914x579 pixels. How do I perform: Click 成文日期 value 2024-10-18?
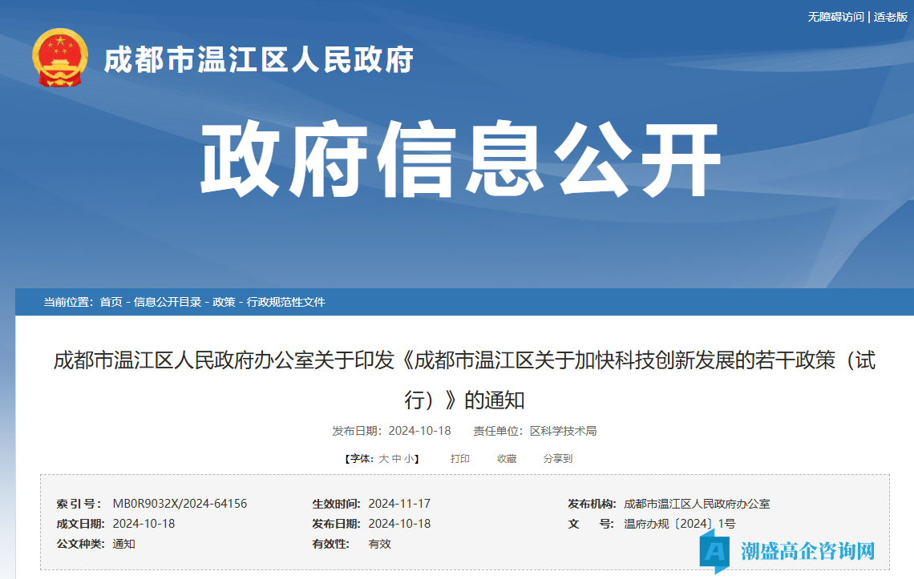click(x=144, y=524)
